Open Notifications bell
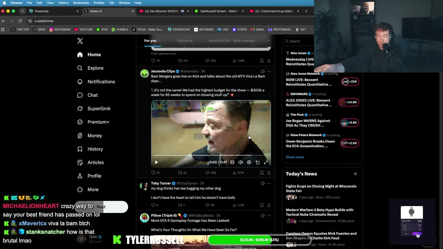Image resolution: width=443 pixels, height=249 pixels. (x=96, y=82)
